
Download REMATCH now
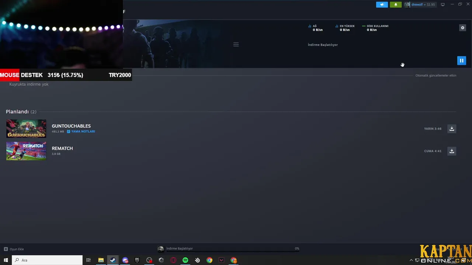[452, 151]
